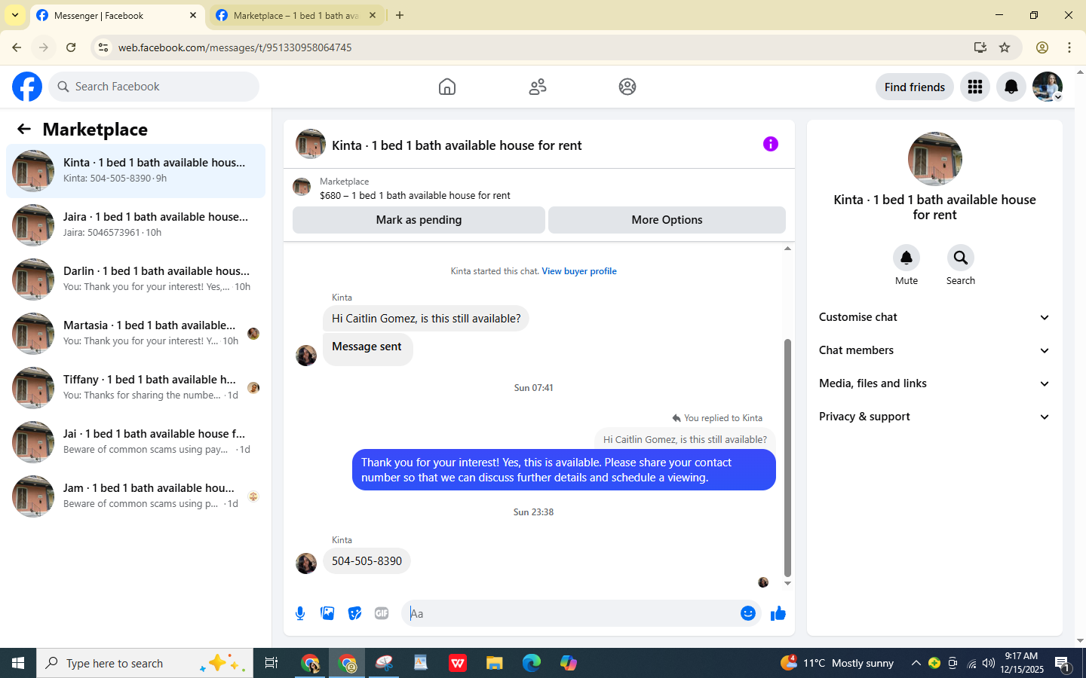Open the notifications bell icon
The height and width of the screenshot is (678, 1086).
pyautogui.click(x=1011, y=87)
